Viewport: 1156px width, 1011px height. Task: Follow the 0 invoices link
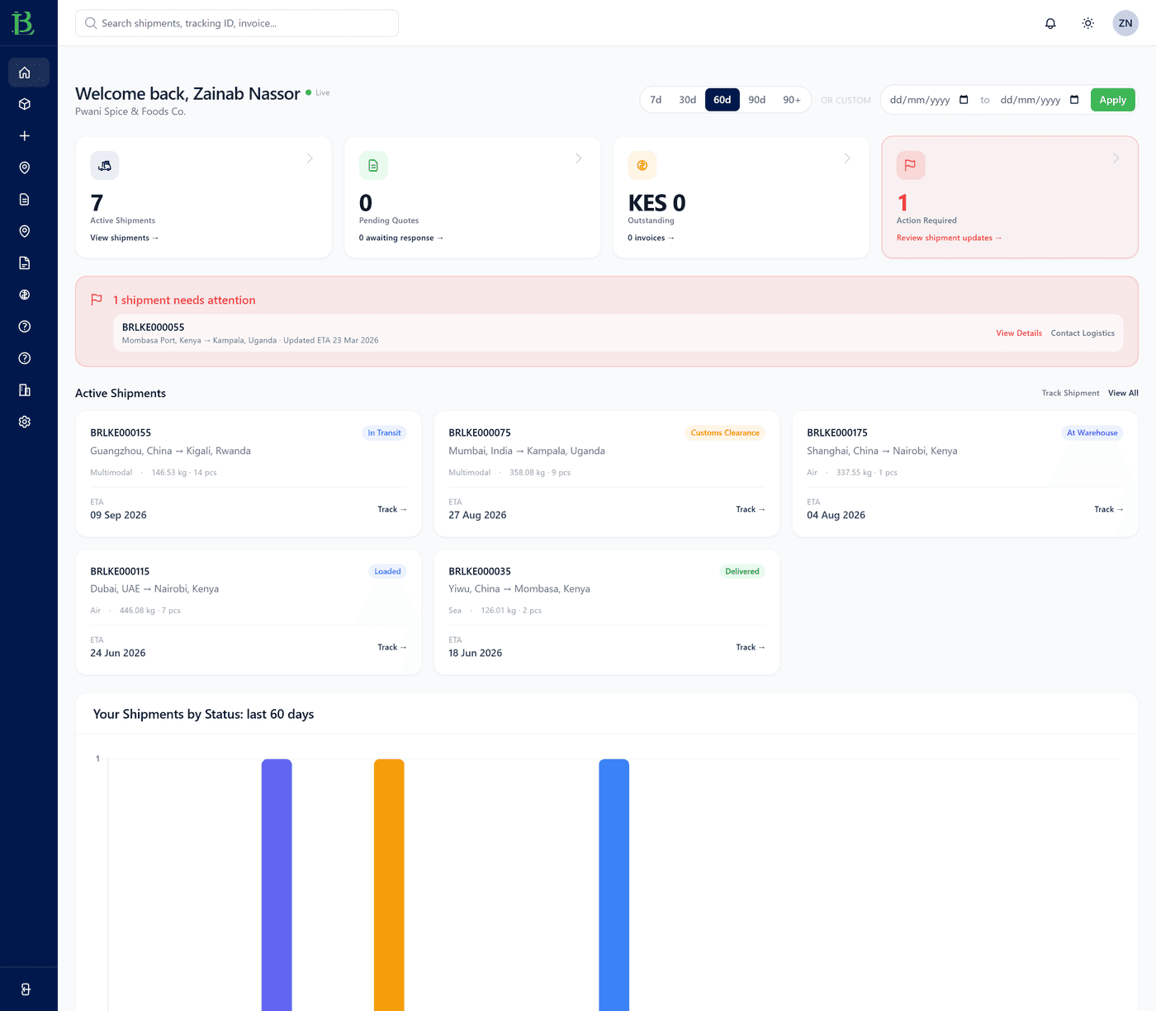coord(651,238)
